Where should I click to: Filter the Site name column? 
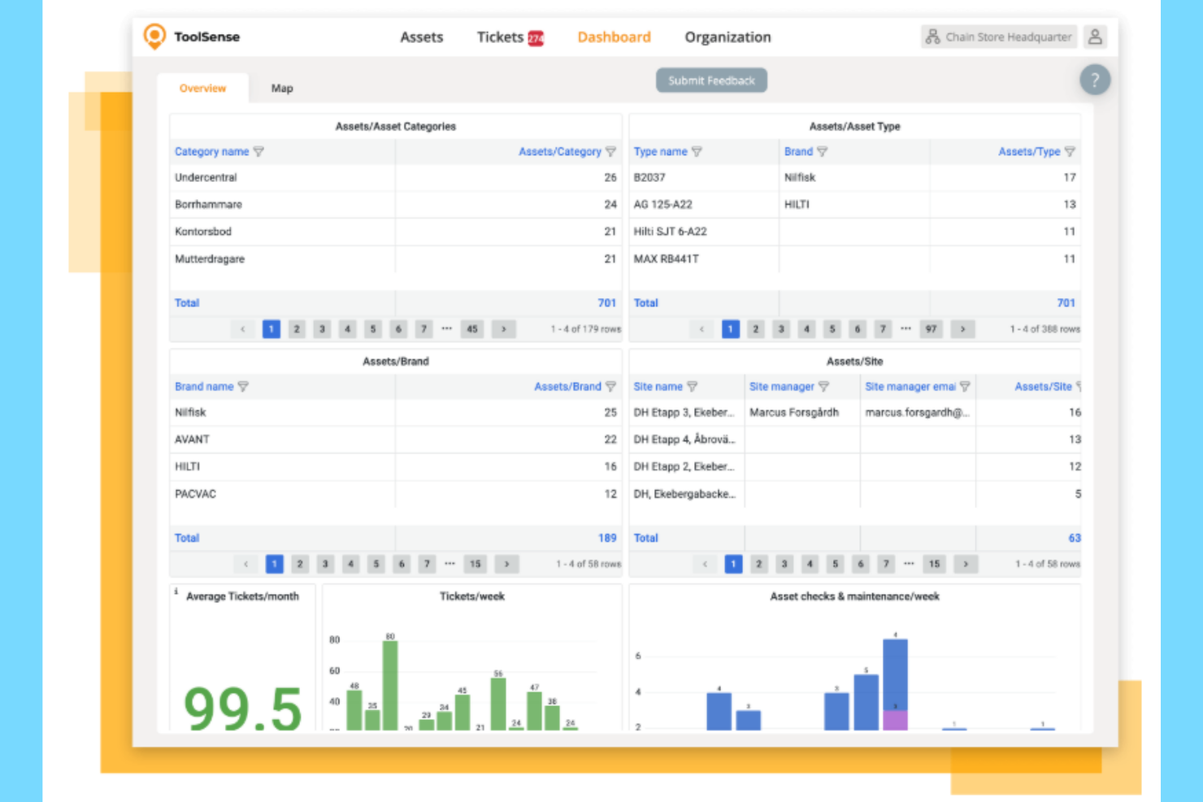coord(692,386)
